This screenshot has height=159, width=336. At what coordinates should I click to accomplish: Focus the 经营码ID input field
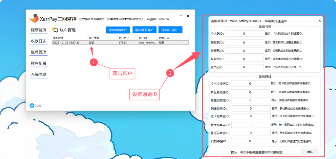[x=244, y=51]
